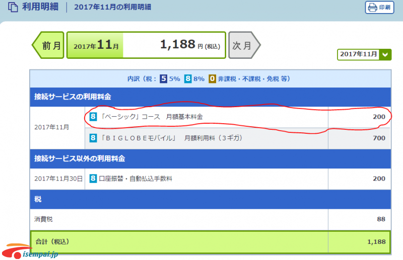This screenshot has height=260, width=403.
Task: Click the 5% tax legend badge
Action: click(x=163, y=78)
